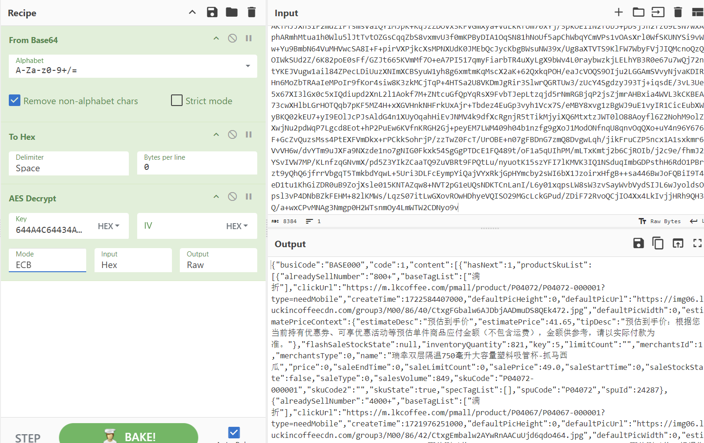
Task: Open the Delimiter Space selector
Action: click(x=69, y=163)
